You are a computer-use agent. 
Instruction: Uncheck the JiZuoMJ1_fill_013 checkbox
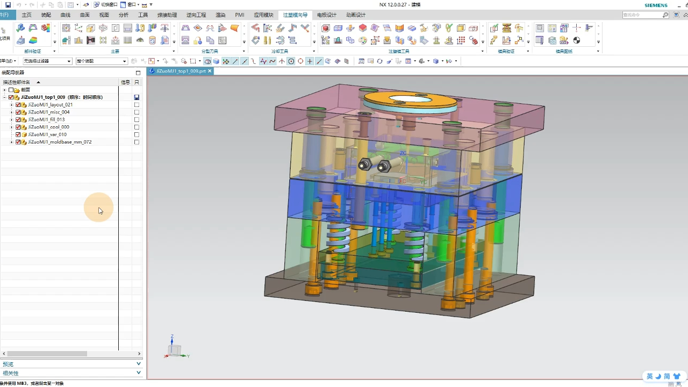coord(18,120)
